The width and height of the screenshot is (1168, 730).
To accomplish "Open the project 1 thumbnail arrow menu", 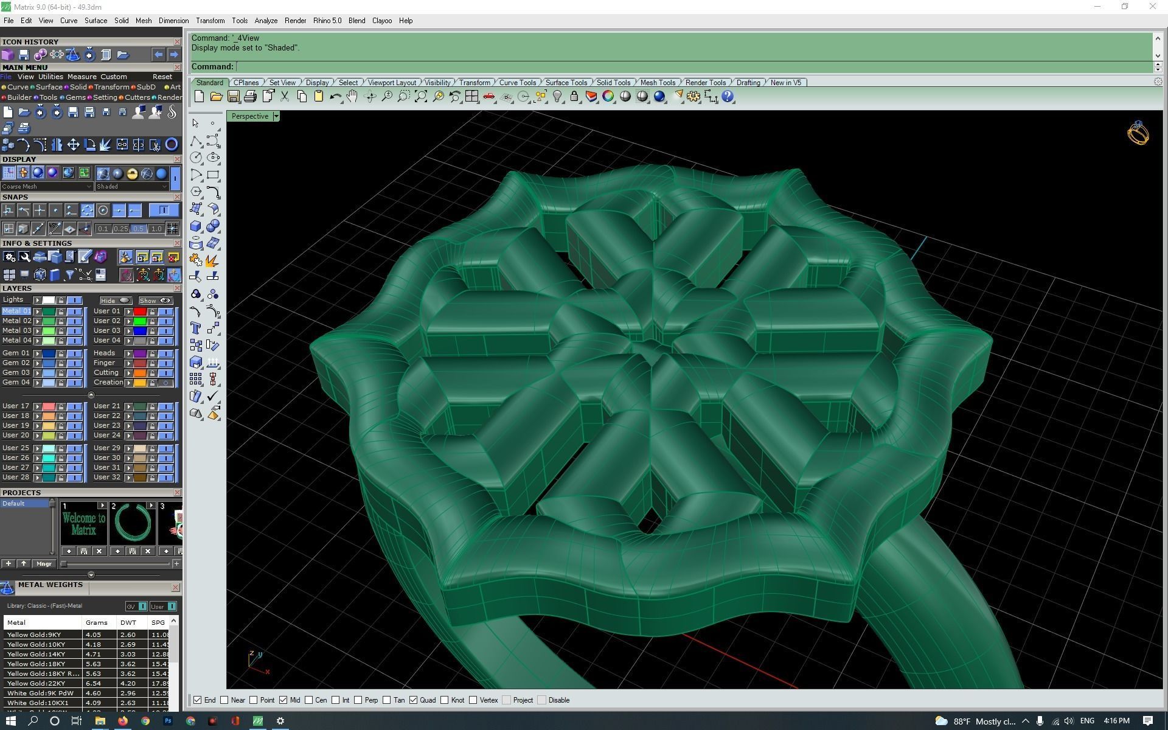I will pyautogui.click(x=102, y=506).
